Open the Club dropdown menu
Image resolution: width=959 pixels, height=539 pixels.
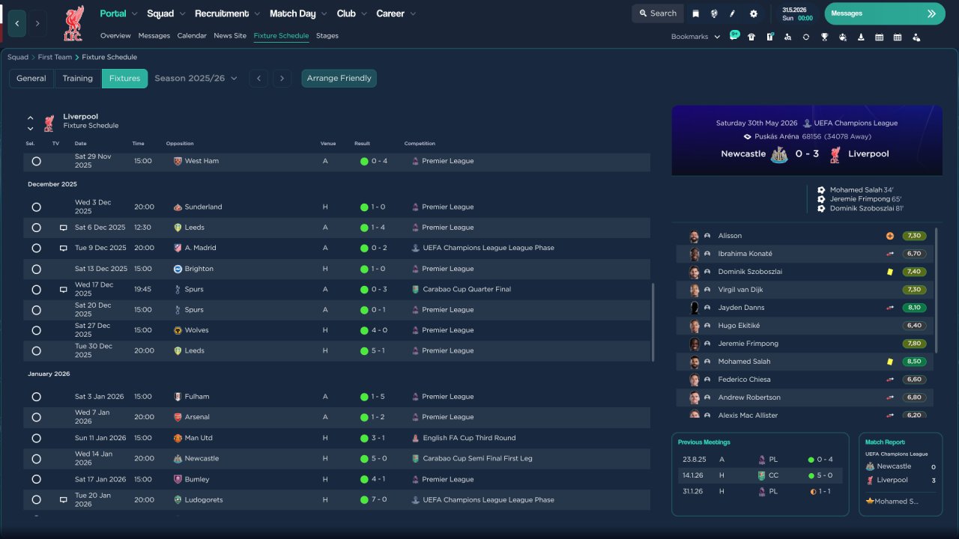[351, 13]
